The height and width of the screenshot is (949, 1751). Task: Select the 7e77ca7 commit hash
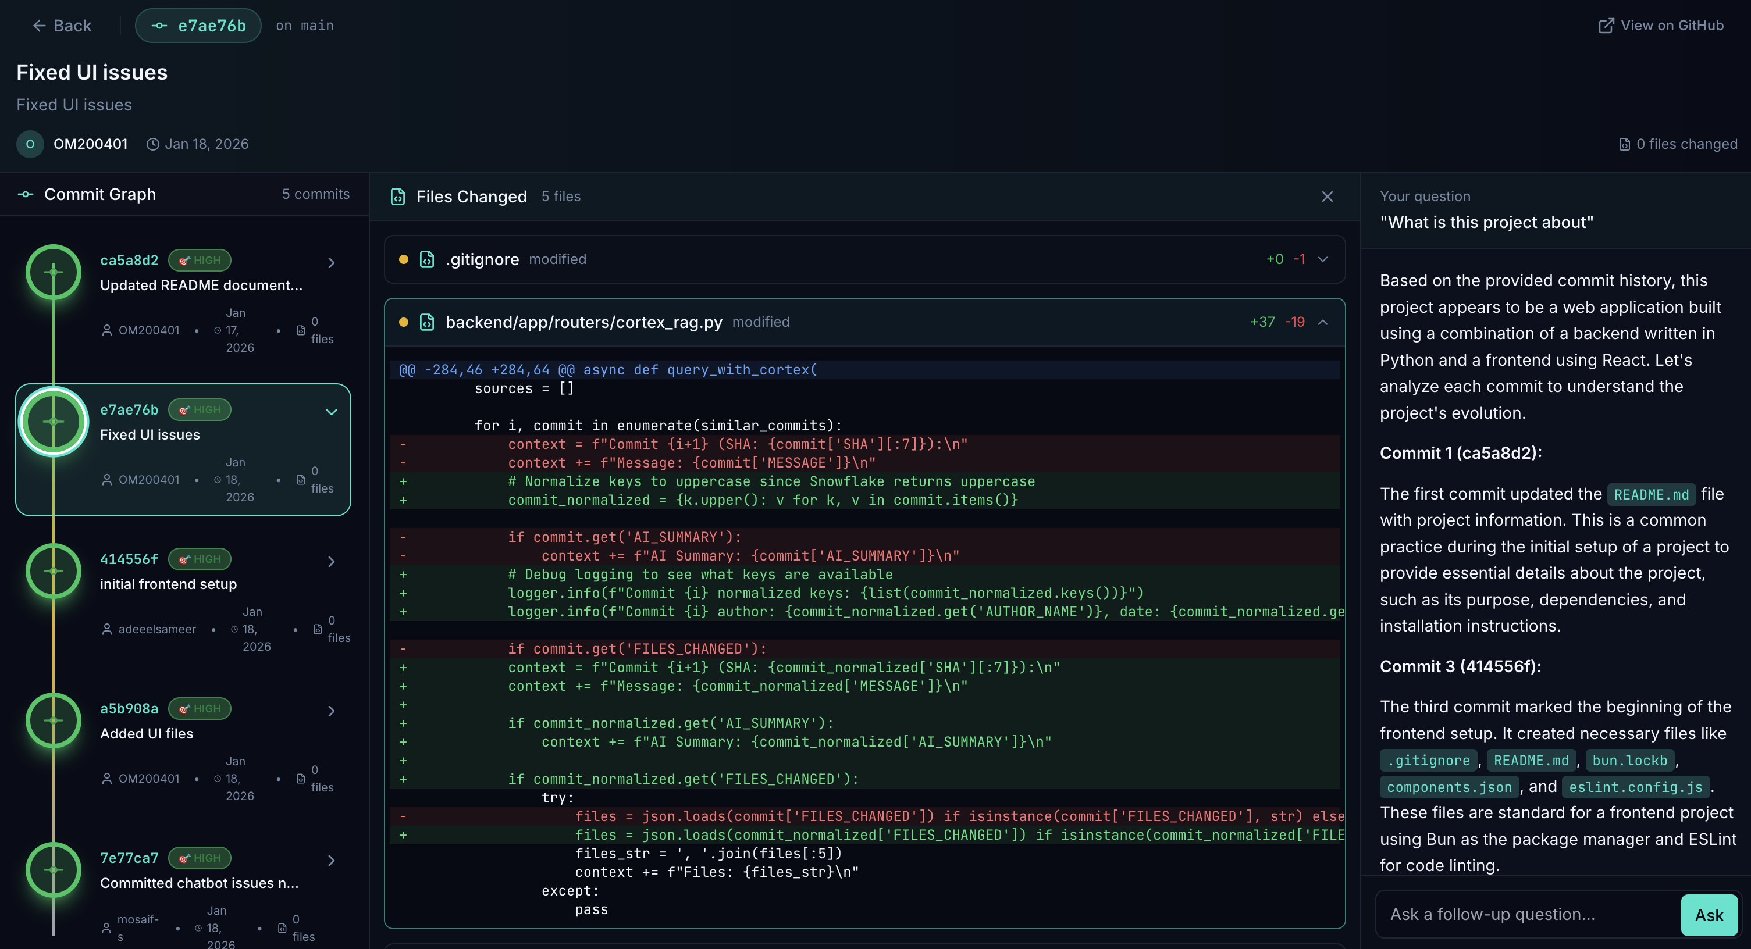129,858
